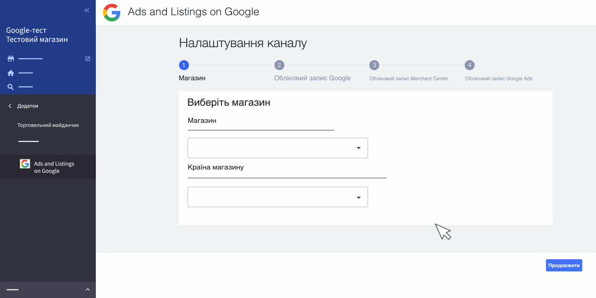Open the external link icon in the sidebar
Image resolution: width=596 pixels, height=298 pixels.
(88, 59)
